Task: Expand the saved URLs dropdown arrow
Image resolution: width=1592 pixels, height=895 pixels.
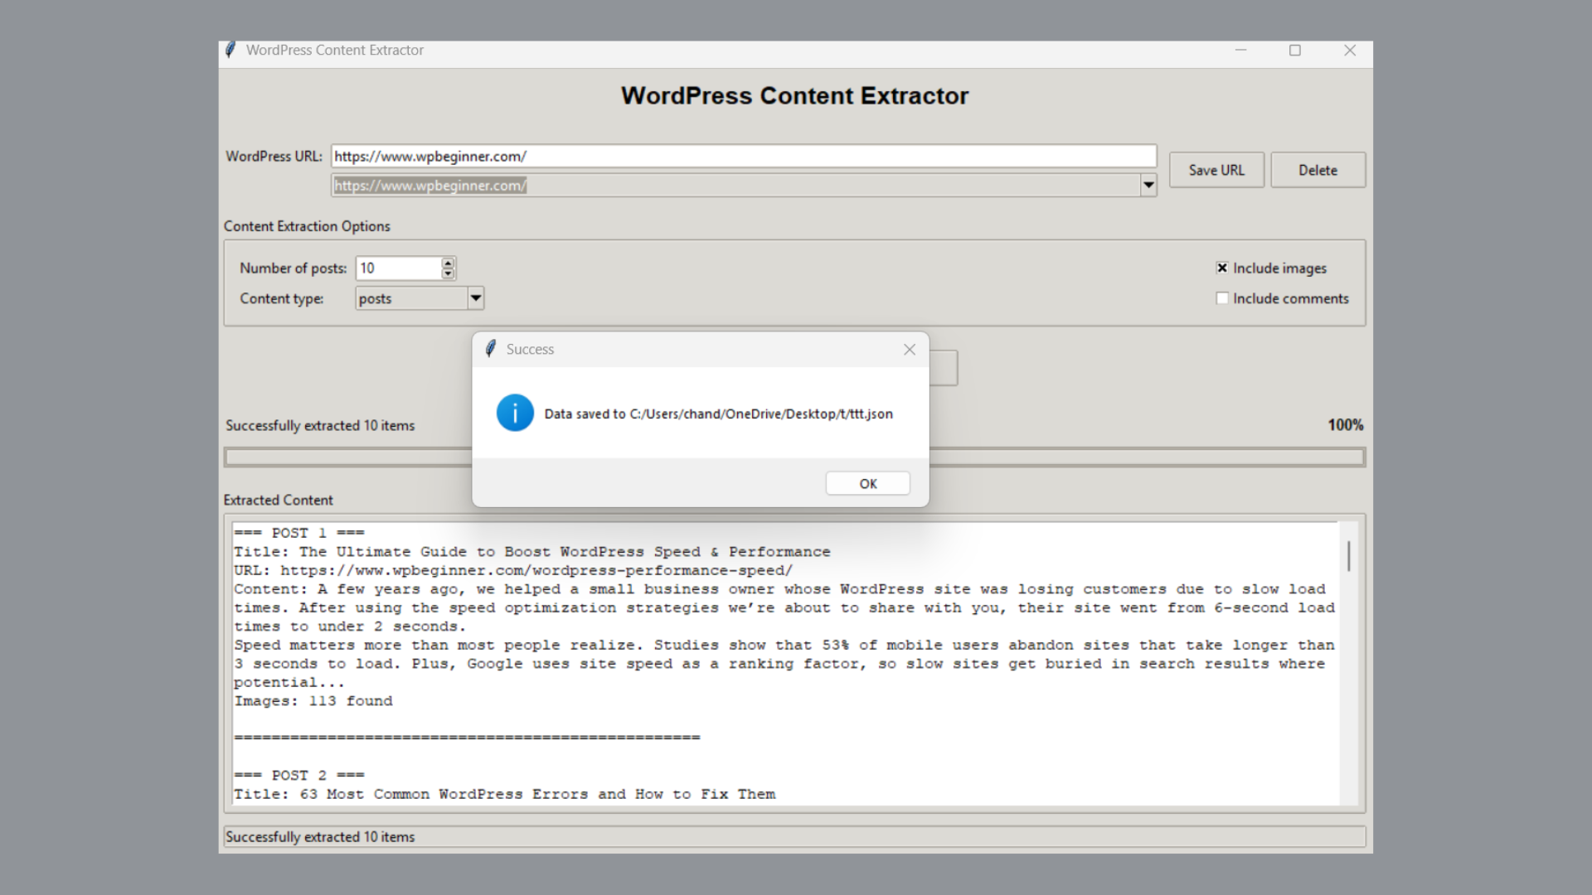Action: point(1148,186)
